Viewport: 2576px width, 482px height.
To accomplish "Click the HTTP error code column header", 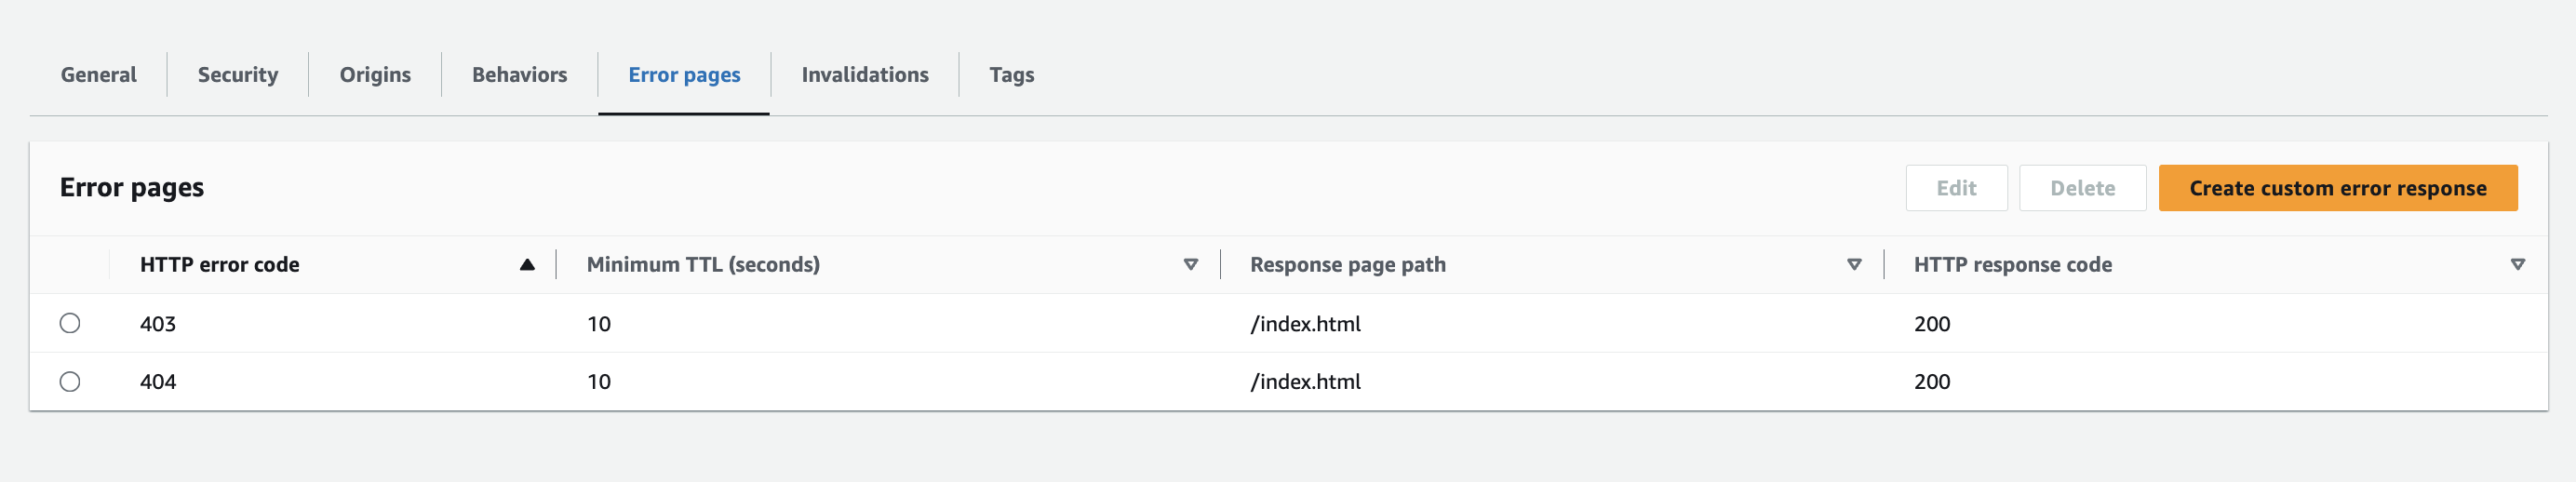I will click(x=219, y=265).
